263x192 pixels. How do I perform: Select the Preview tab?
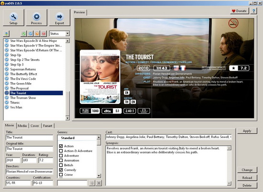point(79,12)
